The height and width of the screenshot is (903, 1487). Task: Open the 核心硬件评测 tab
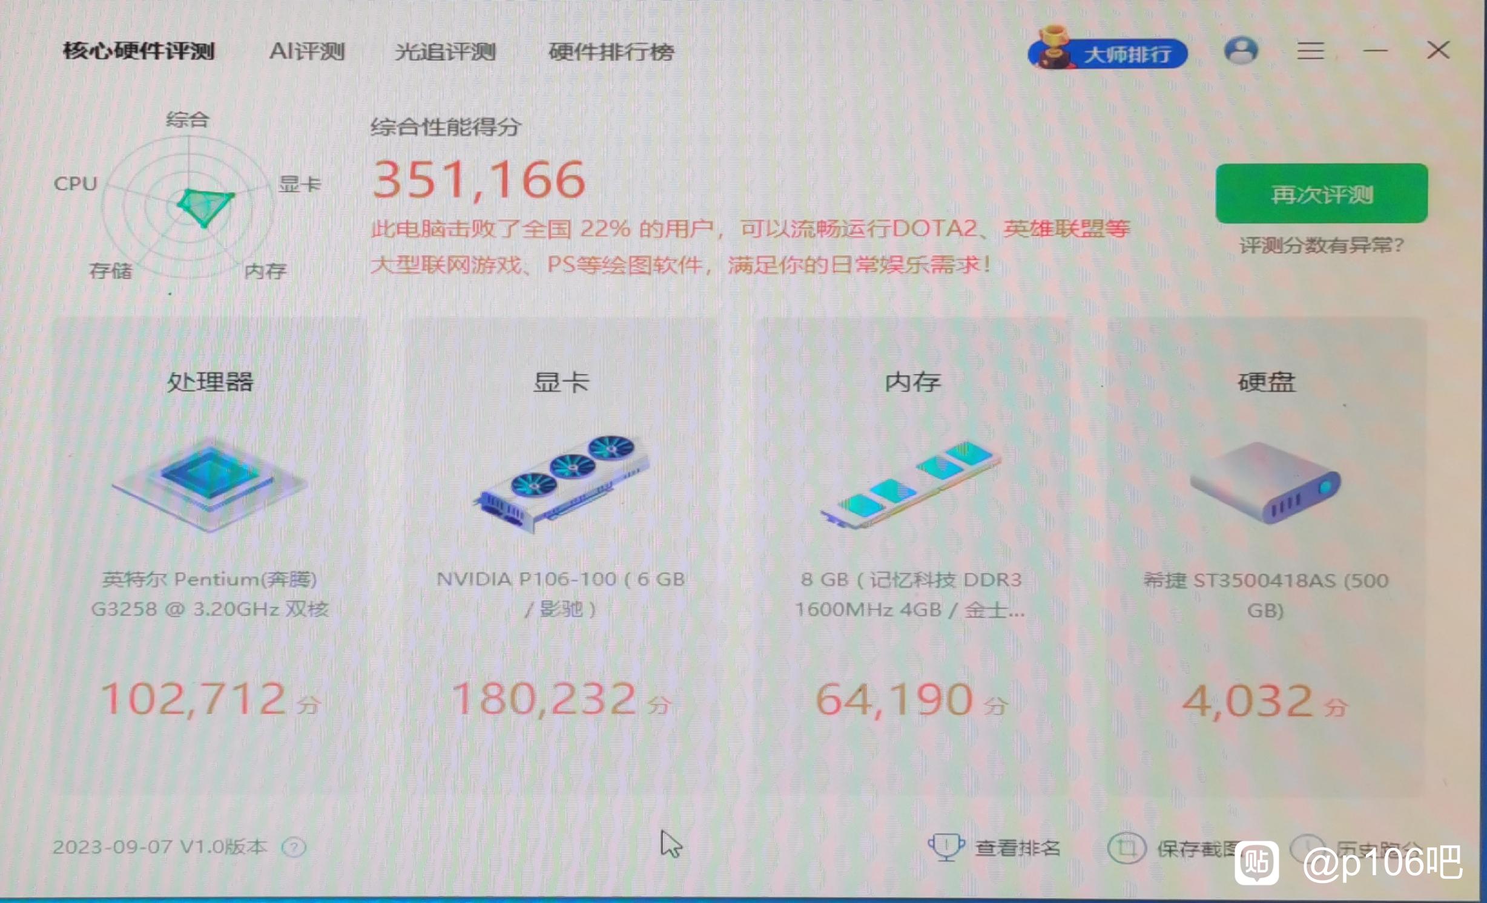139,51
